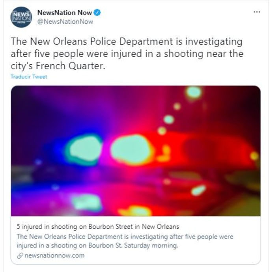
Task: Click the words French Quarter in the tweet
Action: (71, 66)
